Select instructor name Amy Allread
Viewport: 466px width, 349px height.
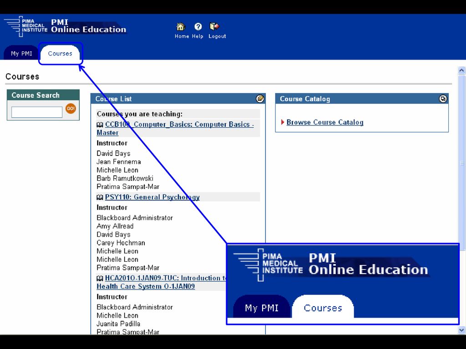[x=115, y=226]
